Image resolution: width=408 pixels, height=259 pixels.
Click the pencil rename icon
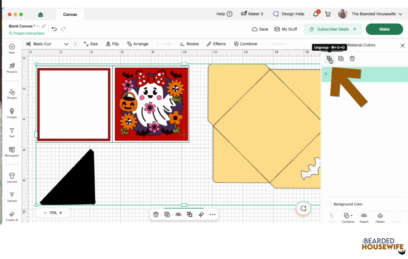(44, 26)
